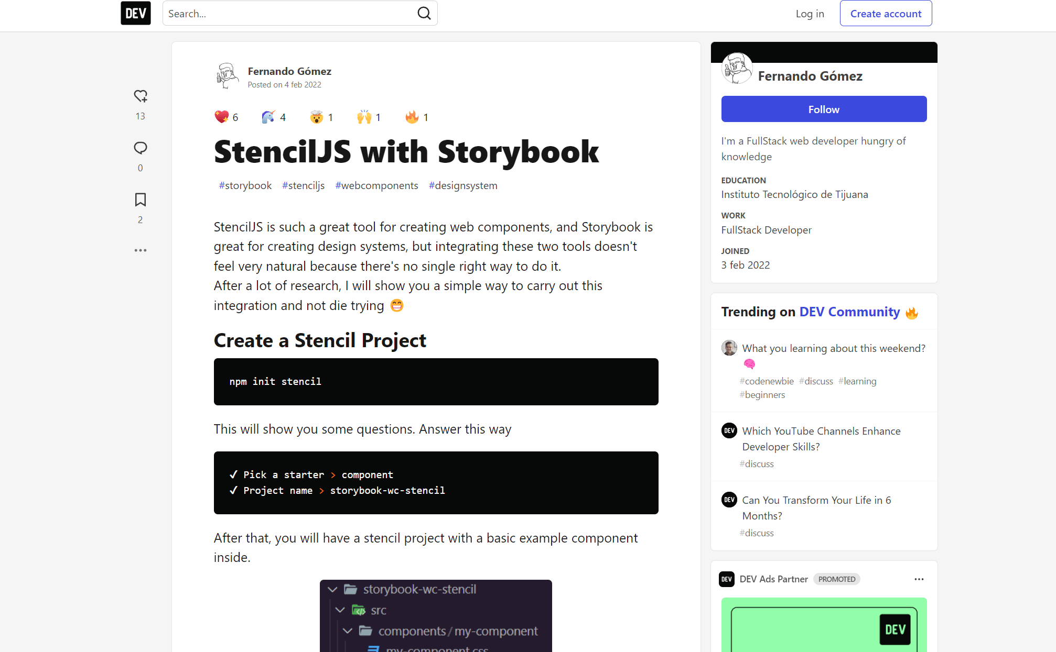Open 'What you learning about this weekend?' post
This screenshot has height=652, width=1056.
click(x=834, y=348)
